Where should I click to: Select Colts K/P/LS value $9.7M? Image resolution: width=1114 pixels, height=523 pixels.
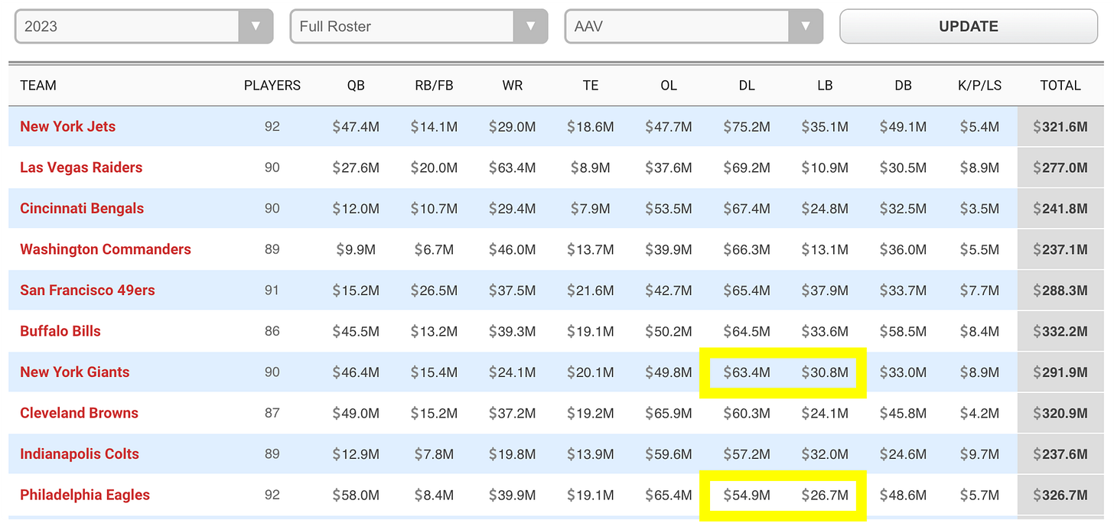coord(980,454)
